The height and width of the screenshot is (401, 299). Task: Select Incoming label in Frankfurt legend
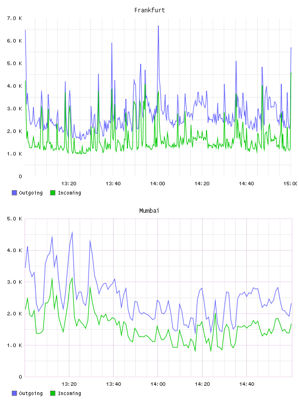pyautogui.click(x=69, y=193)
